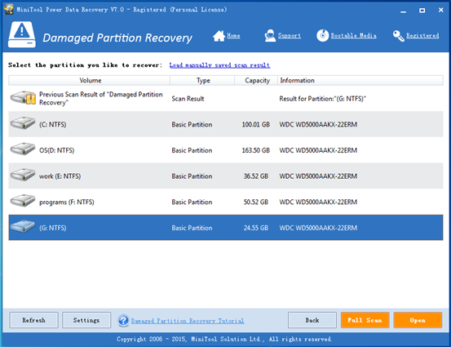The image size is (451, 347).
Task: Click the orange Open button
Action: click(x=418, y=320)
